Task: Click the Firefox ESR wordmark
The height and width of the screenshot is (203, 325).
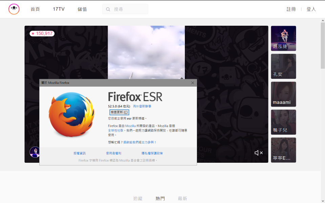Action: coord(135,97)
